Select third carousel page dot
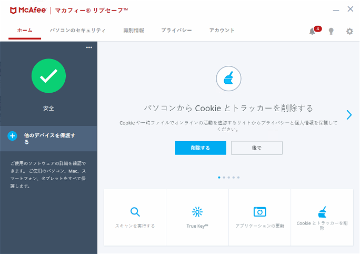 point(228,178)
